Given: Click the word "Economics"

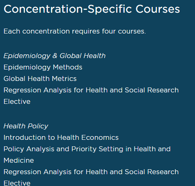Looking at the screenshot, I should 100,137.
